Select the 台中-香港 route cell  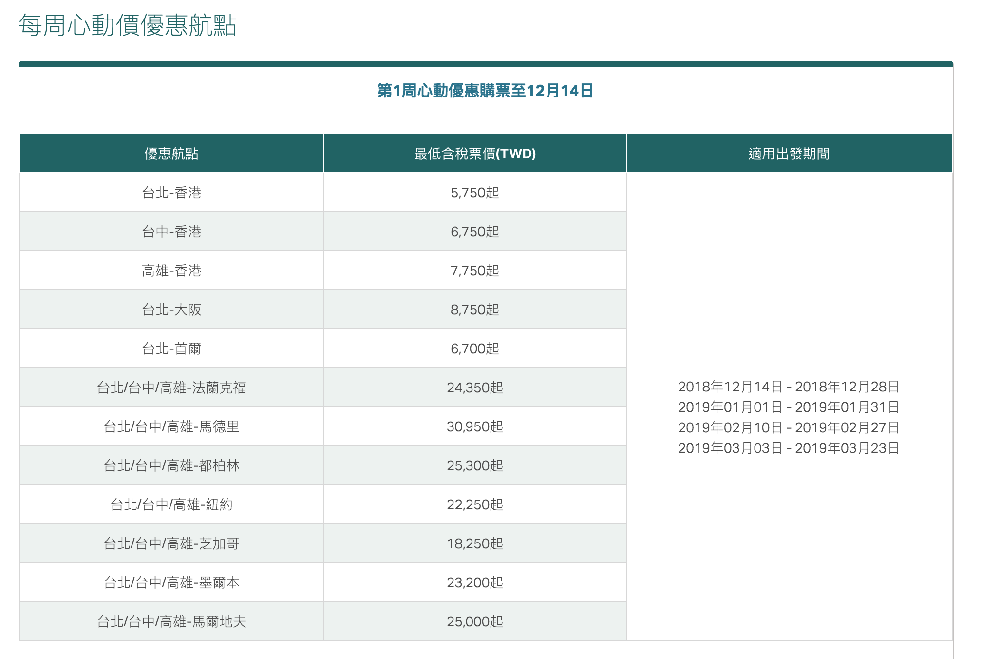(x=171, y=232)
